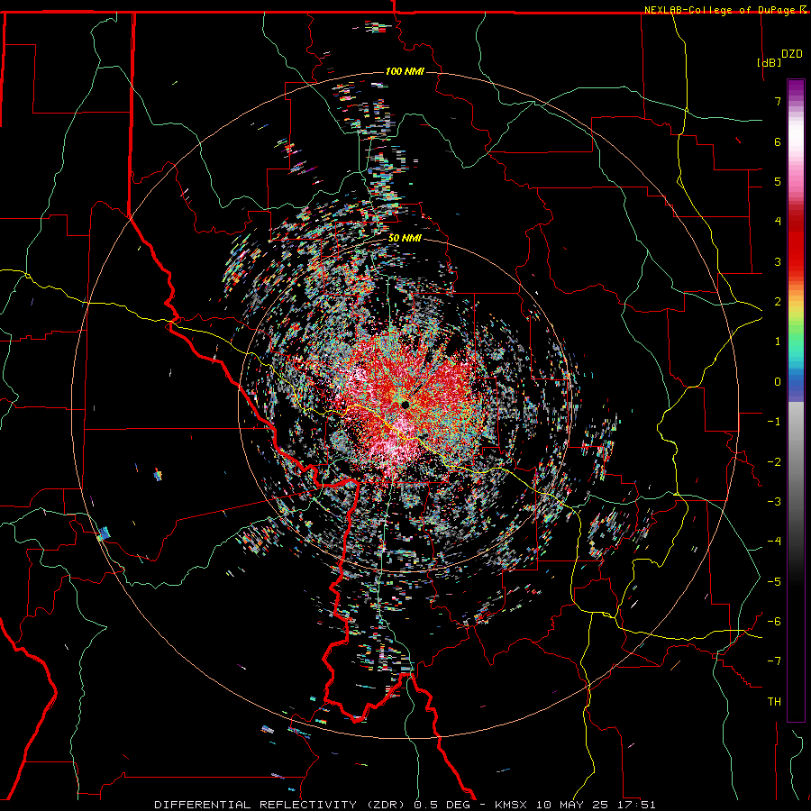This screenshot has height=811, width=811.
Task: Select the 100 NMI range ring label
Action: 405,71
